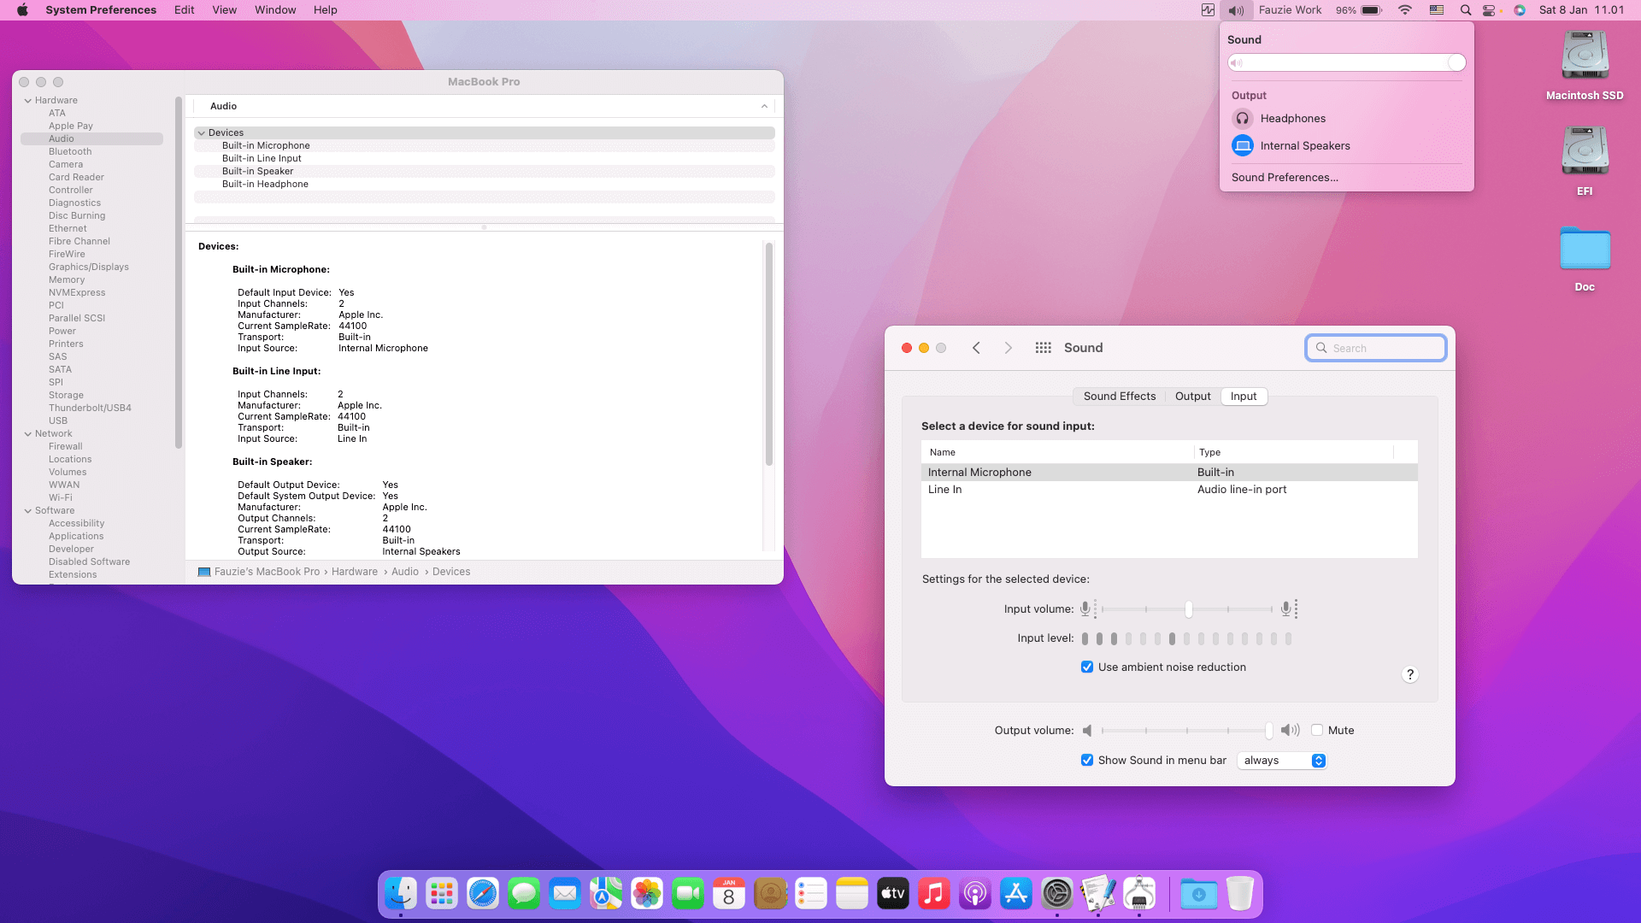Launch FaceTime from the Dock

[x=688, y=894]
